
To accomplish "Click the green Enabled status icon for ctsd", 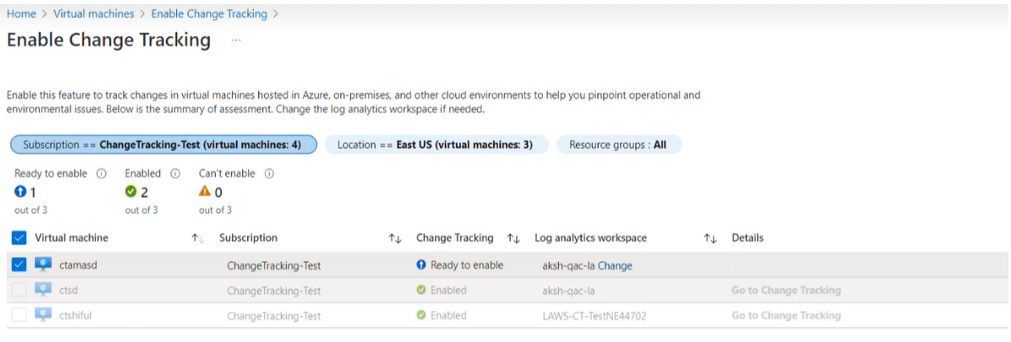I will (422, 291).
